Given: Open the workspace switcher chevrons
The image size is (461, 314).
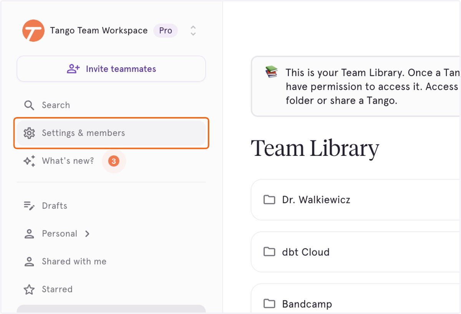Looking at the screenshot, I should 193,31.
